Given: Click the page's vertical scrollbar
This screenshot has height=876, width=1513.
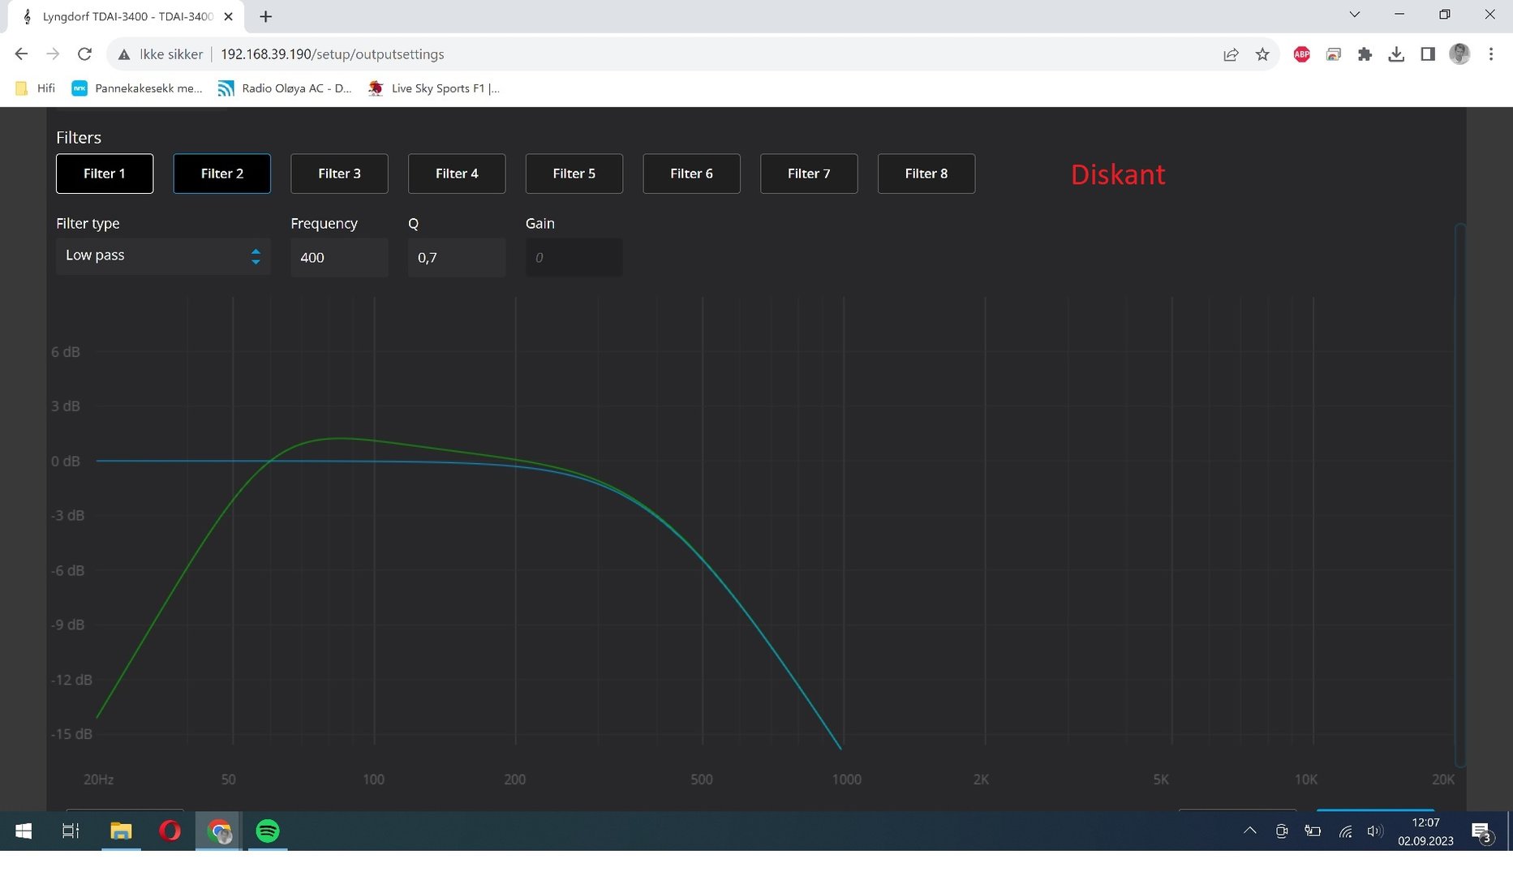Looking at the screenshot, I should point(1460,495).
